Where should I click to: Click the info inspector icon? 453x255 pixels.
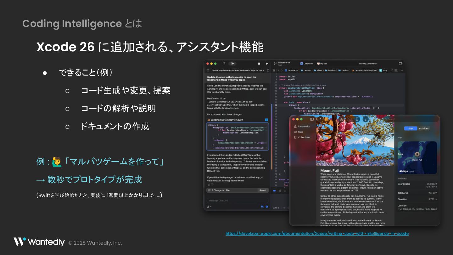tap(365, 119)
